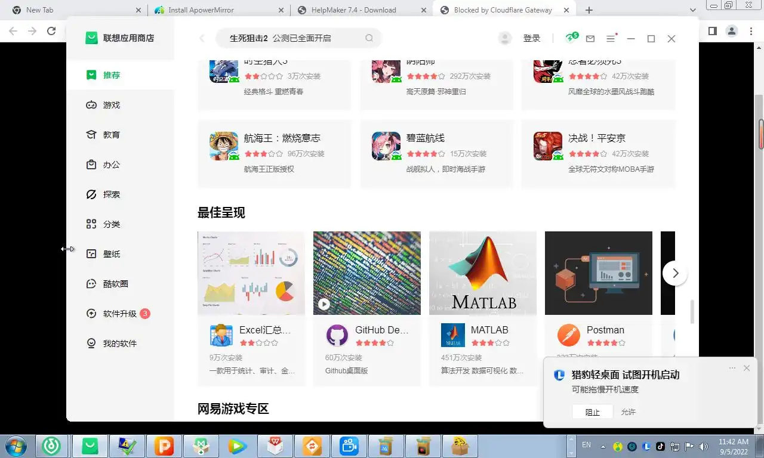Screen dimensions: 764x458
Task: Open the 壁纸 wallpaper sidebar section
Action: (x=112, y=254)
